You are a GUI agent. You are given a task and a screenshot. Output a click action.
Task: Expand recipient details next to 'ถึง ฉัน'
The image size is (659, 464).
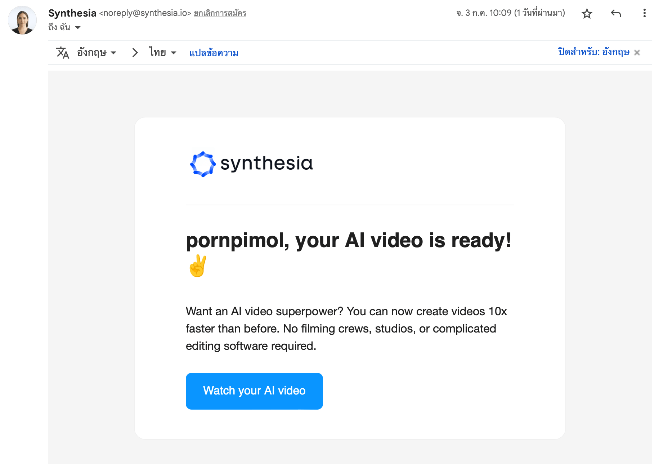tap(78, 27)
